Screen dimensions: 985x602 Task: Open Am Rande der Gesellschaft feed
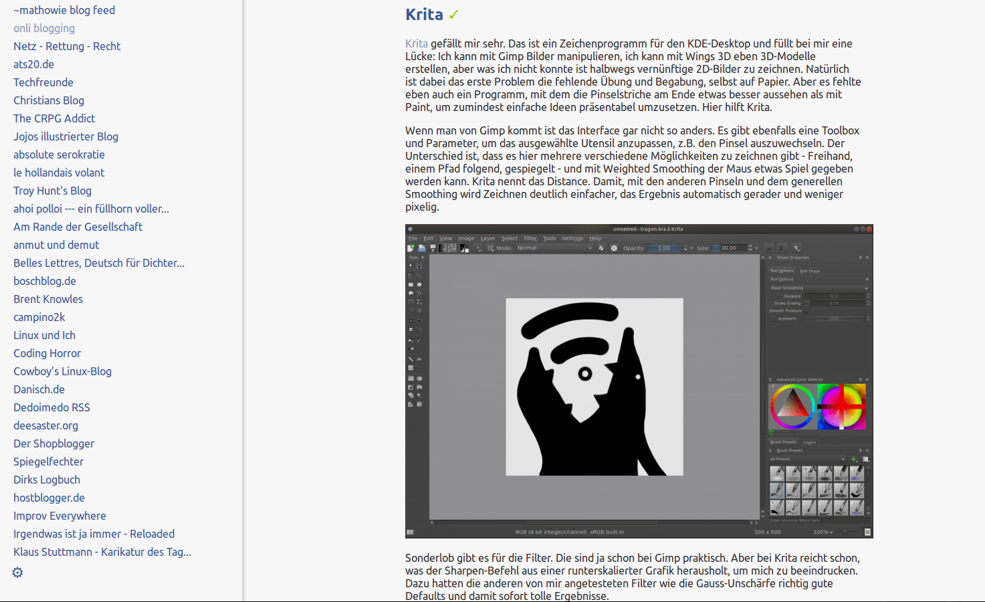[78, 227]
